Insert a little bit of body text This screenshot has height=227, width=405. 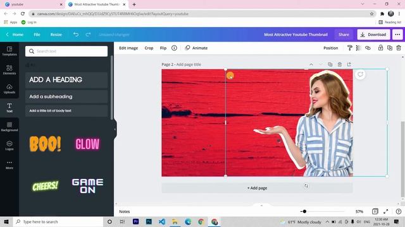[66, 111]
